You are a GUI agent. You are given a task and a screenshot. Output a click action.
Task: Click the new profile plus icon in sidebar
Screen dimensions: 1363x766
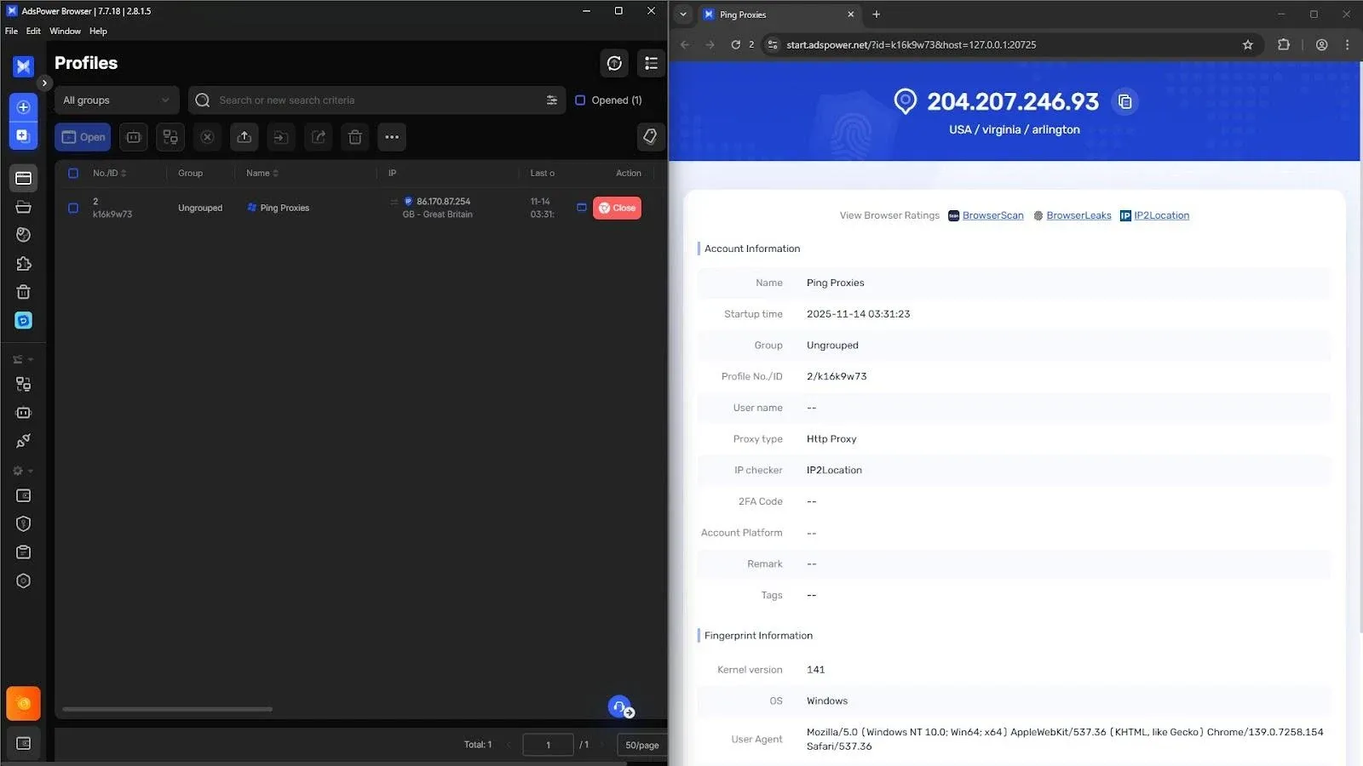point(24,107)
